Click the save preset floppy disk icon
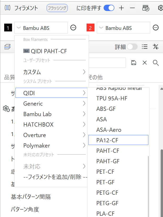 (x=134, y=62)
